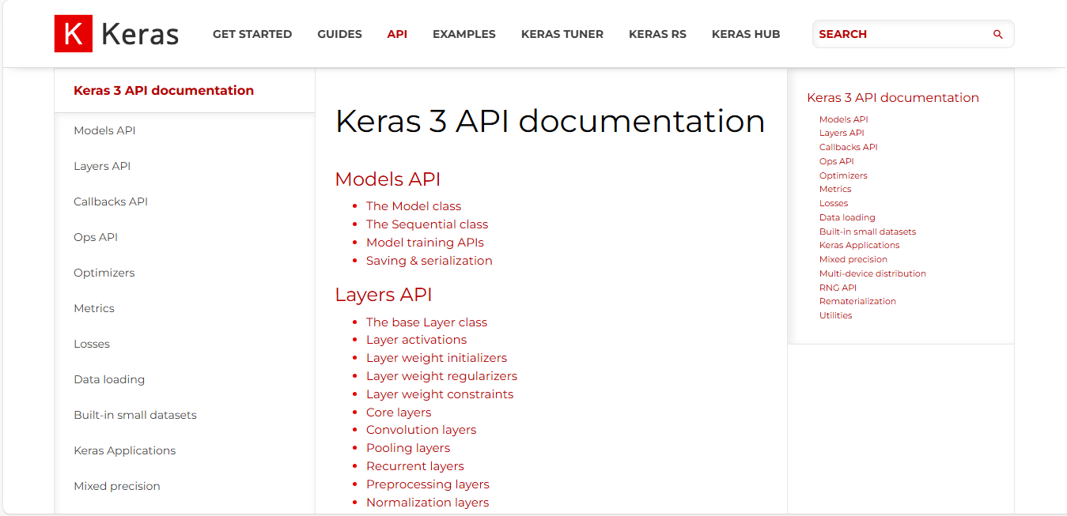Image resolution: width=1067 pixels, height=516 pixels.
Task: Jump to Data loading in right contents panel
Action: tap(847, 217)
